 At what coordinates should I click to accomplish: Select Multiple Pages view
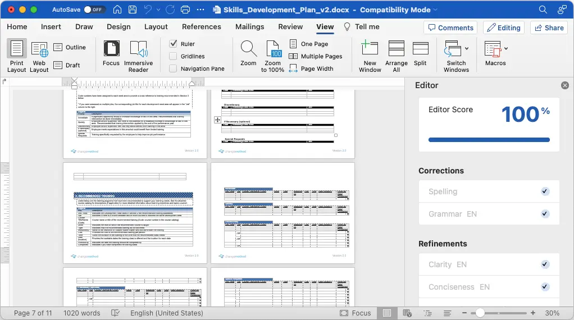pyautogui.click(x=316, y=56)
